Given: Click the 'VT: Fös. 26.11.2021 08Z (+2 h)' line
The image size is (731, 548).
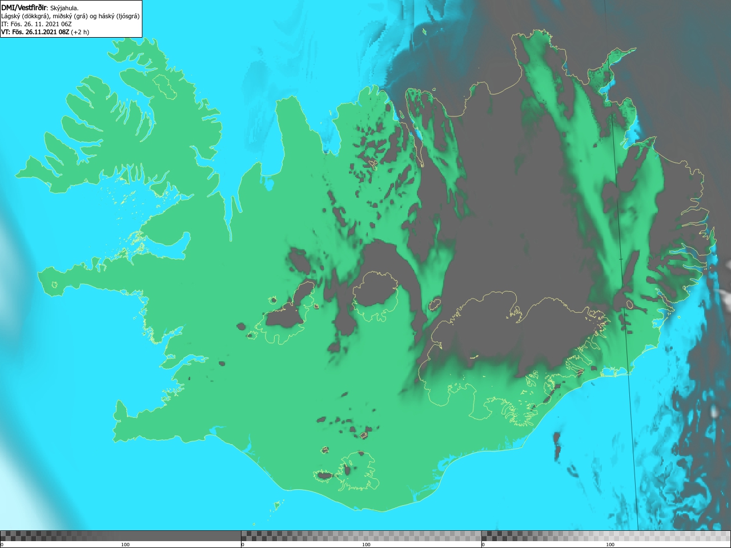Looking at the screenshot, I should coord(45,32).
